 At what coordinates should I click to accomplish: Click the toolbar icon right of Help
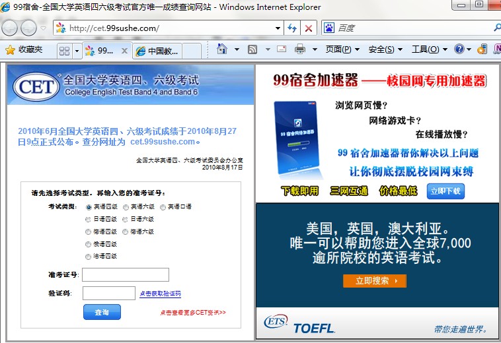point(482,49)
